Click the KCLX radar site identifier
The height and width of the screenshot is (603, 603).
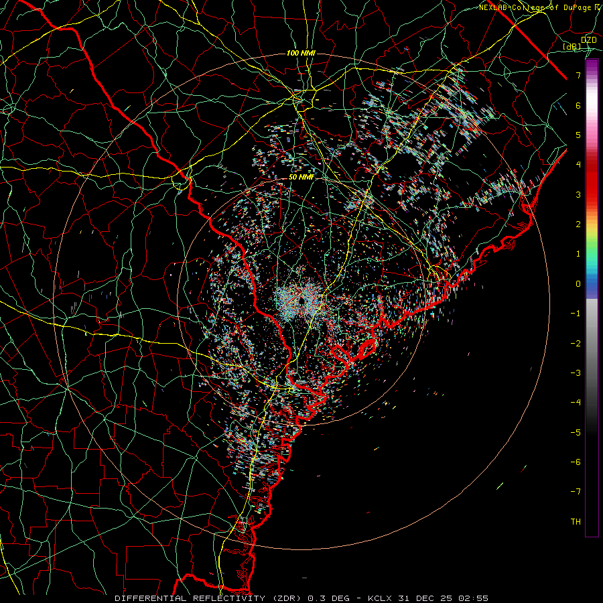pos(379,598)
